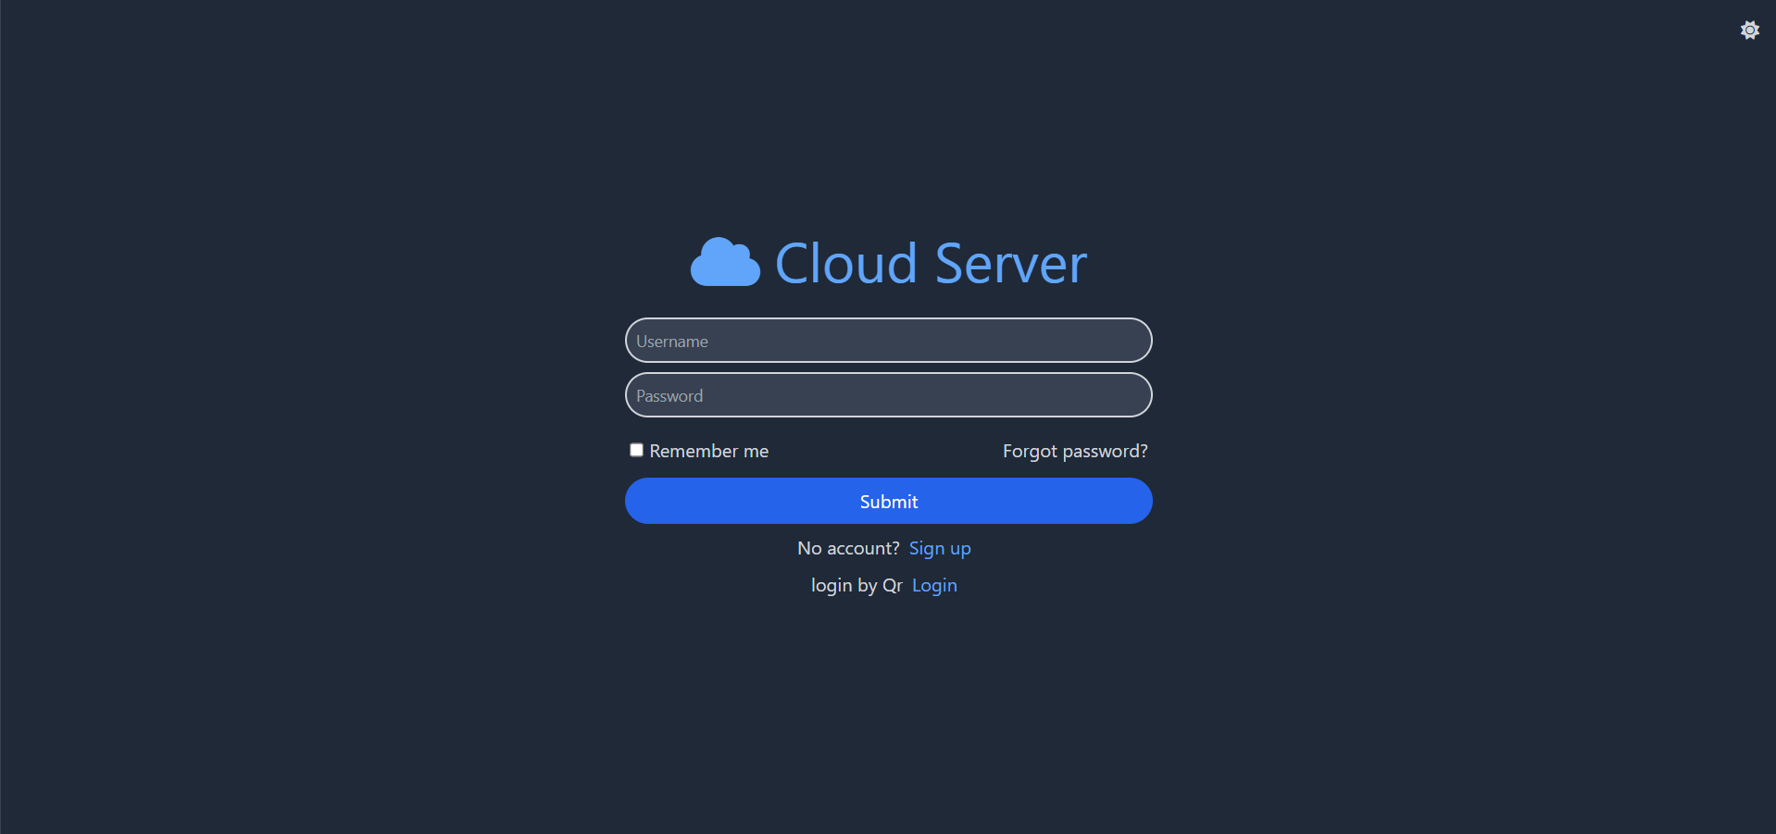The height and width of the screenshot is (834, 1776).
Task: Open the Forgot password? link
Action: [1074, 451]
